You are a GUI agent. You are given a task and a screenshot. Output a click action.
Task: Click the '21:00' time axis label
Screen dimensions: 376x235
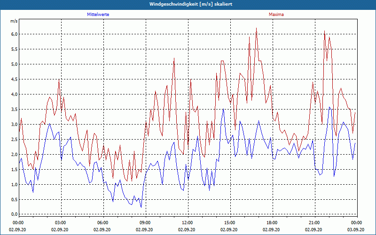coord(313,223)
